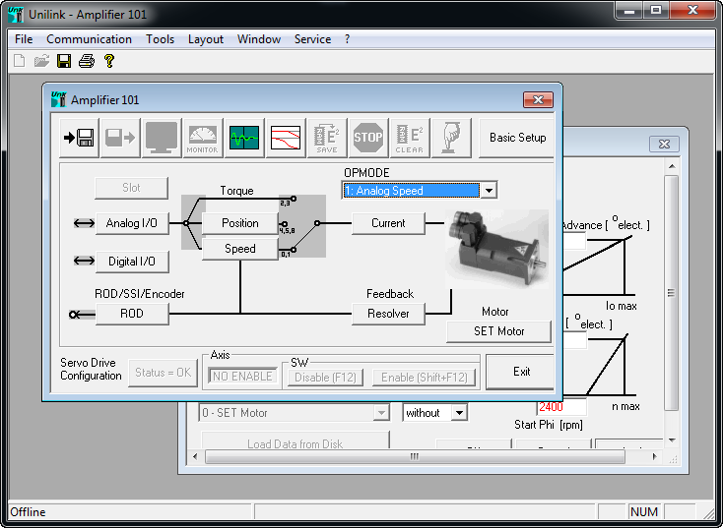The width and height of the screenshot is (723, 528).
Task: Click the SET Motor button
Action: pyautogui.click(x=498, y=331)
